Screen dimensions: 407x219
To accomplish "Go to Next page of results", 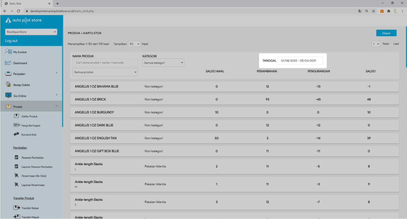I will 386,44.
